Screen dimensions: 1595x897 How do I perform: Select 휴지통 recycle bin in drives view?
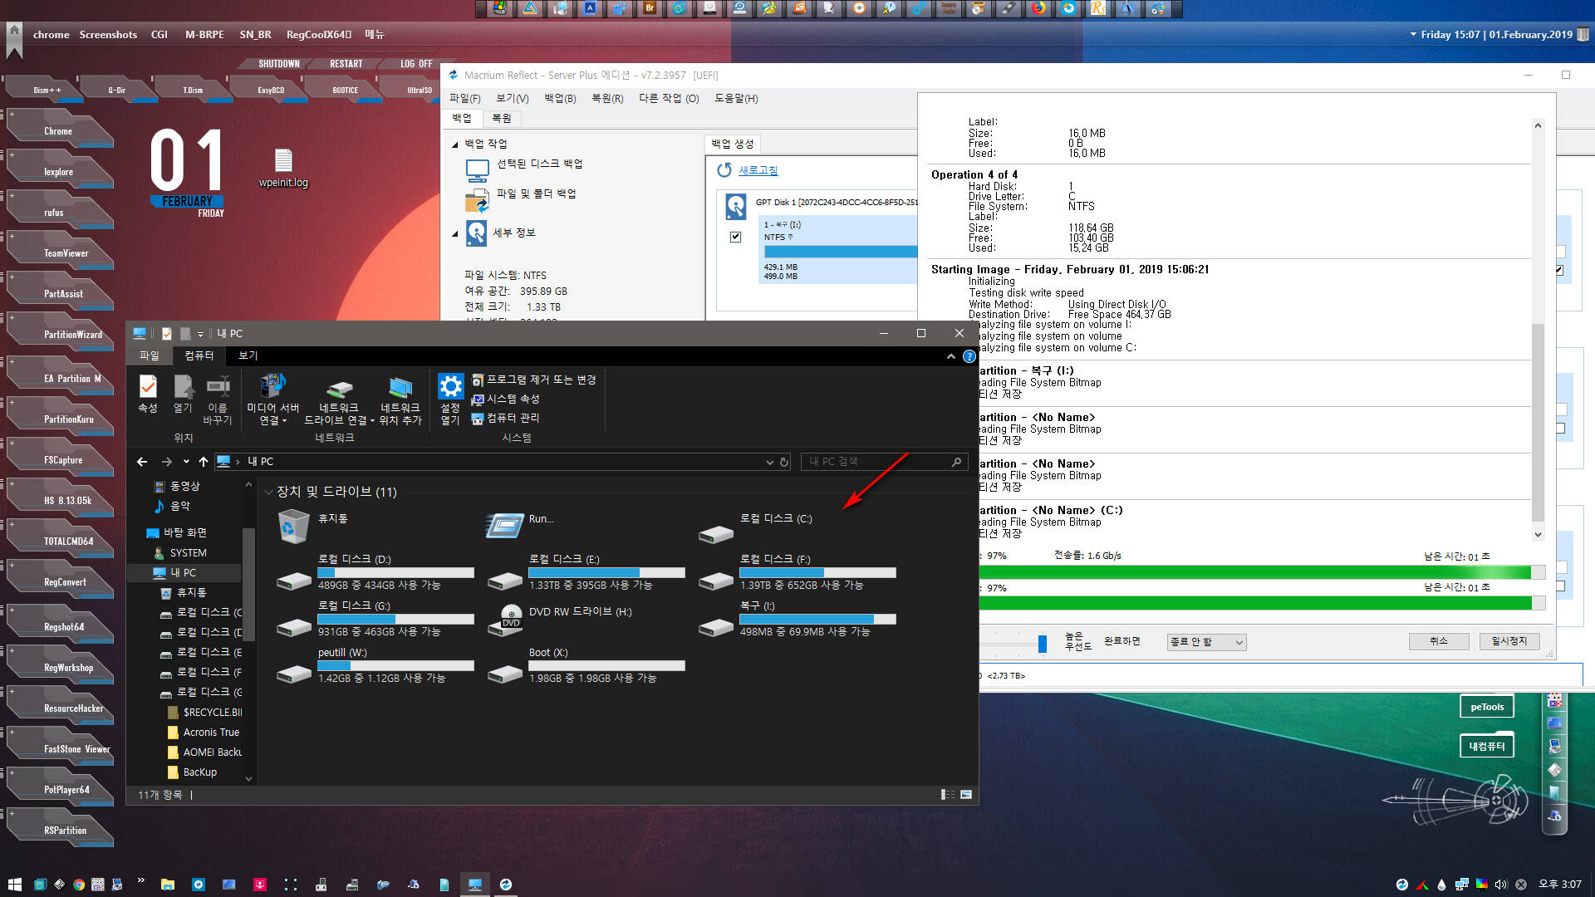tap(312, 527)
